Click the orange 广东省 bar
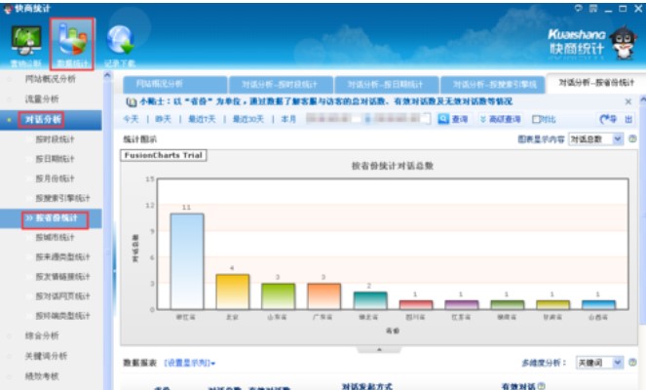 click(x=324, y=296)
